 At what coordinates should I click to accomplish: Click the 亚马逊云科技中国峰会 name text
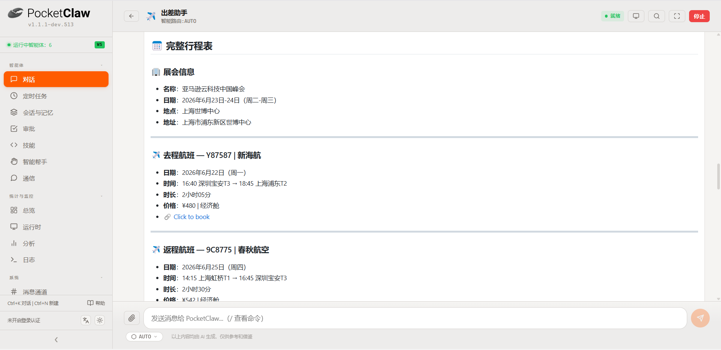point(214,89)
